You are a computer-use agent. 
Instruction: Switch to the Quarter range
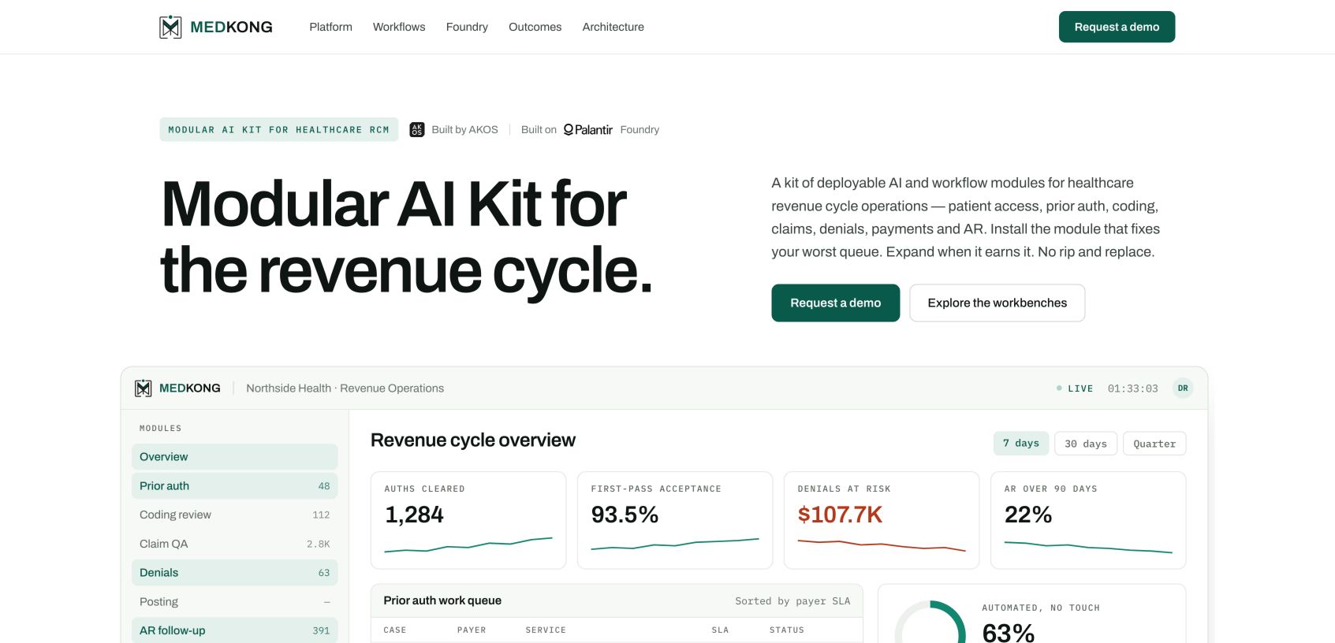[1154, 444]
